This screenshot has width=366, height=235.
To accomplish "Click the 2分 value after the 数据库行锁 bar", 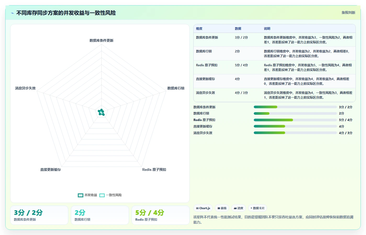I will pos(341,113).
